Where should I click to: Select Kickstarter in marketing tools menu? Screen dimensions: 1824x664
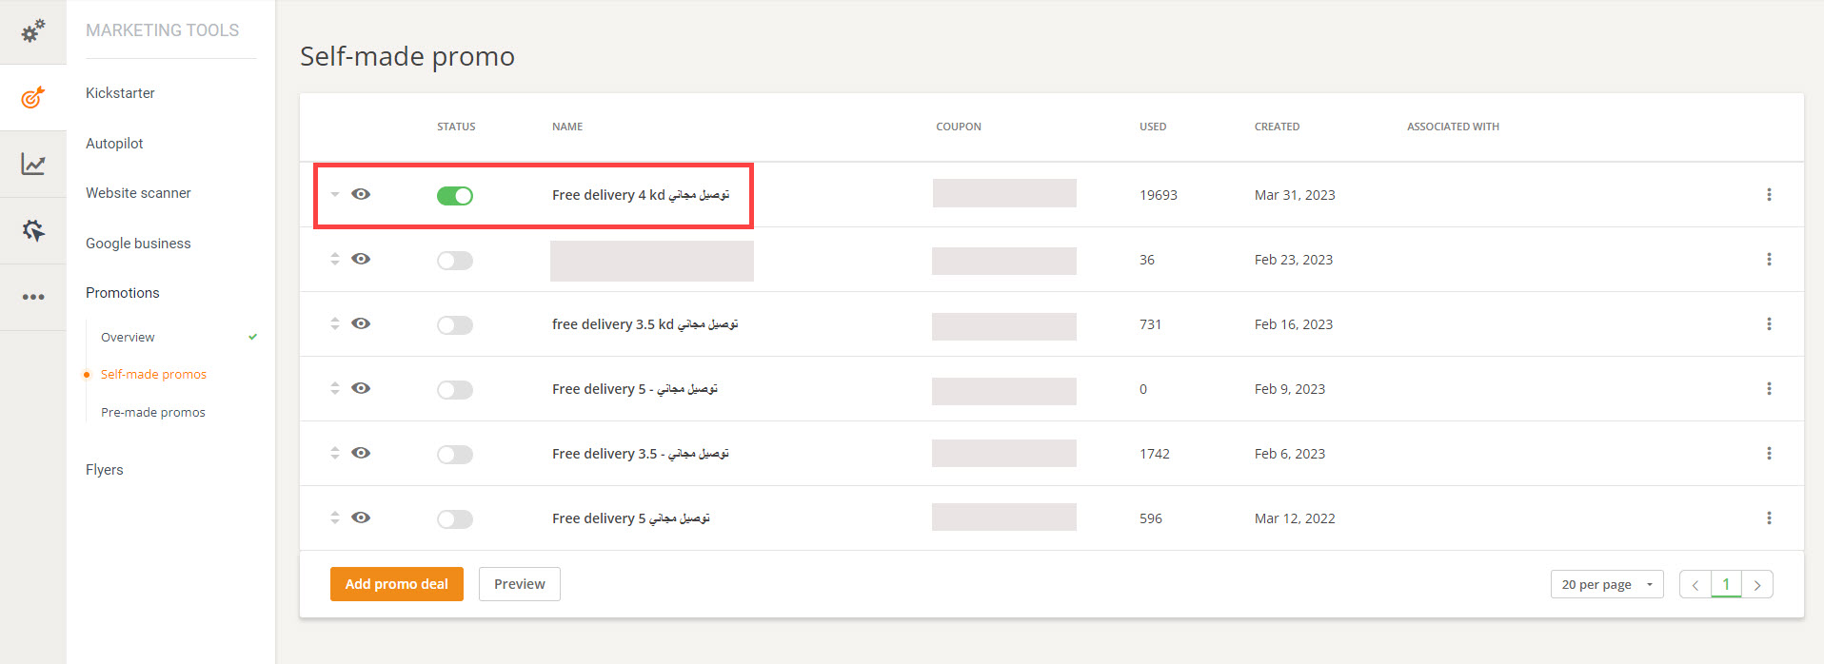click(120, 93)
